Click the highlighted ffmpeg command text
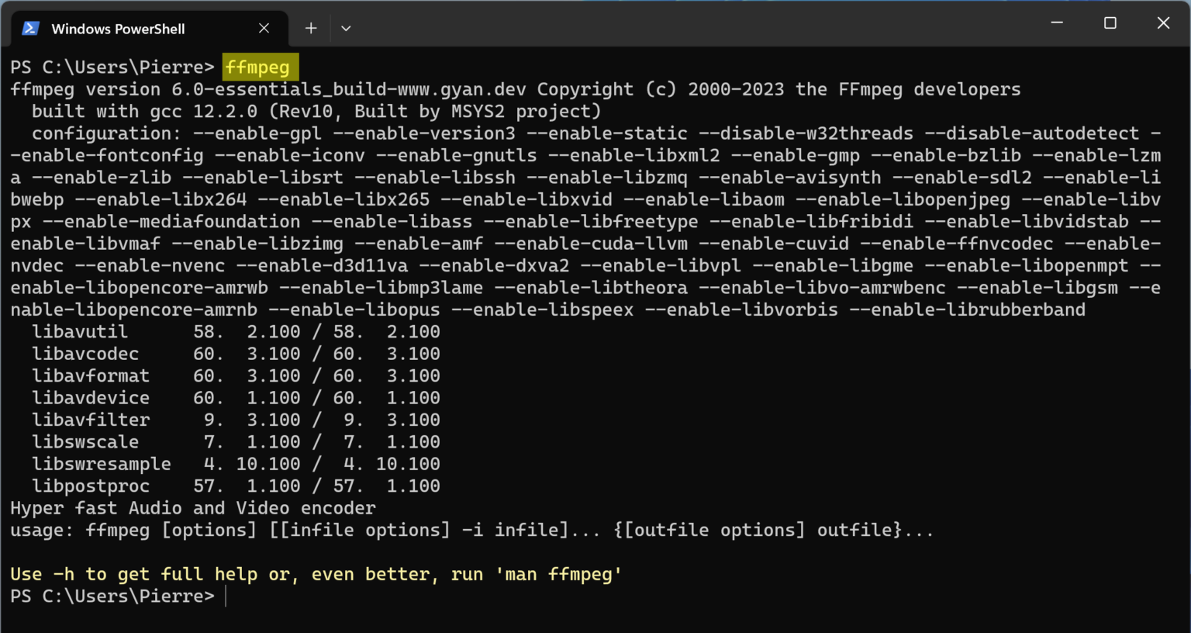1191x633 pixels. 259,67
